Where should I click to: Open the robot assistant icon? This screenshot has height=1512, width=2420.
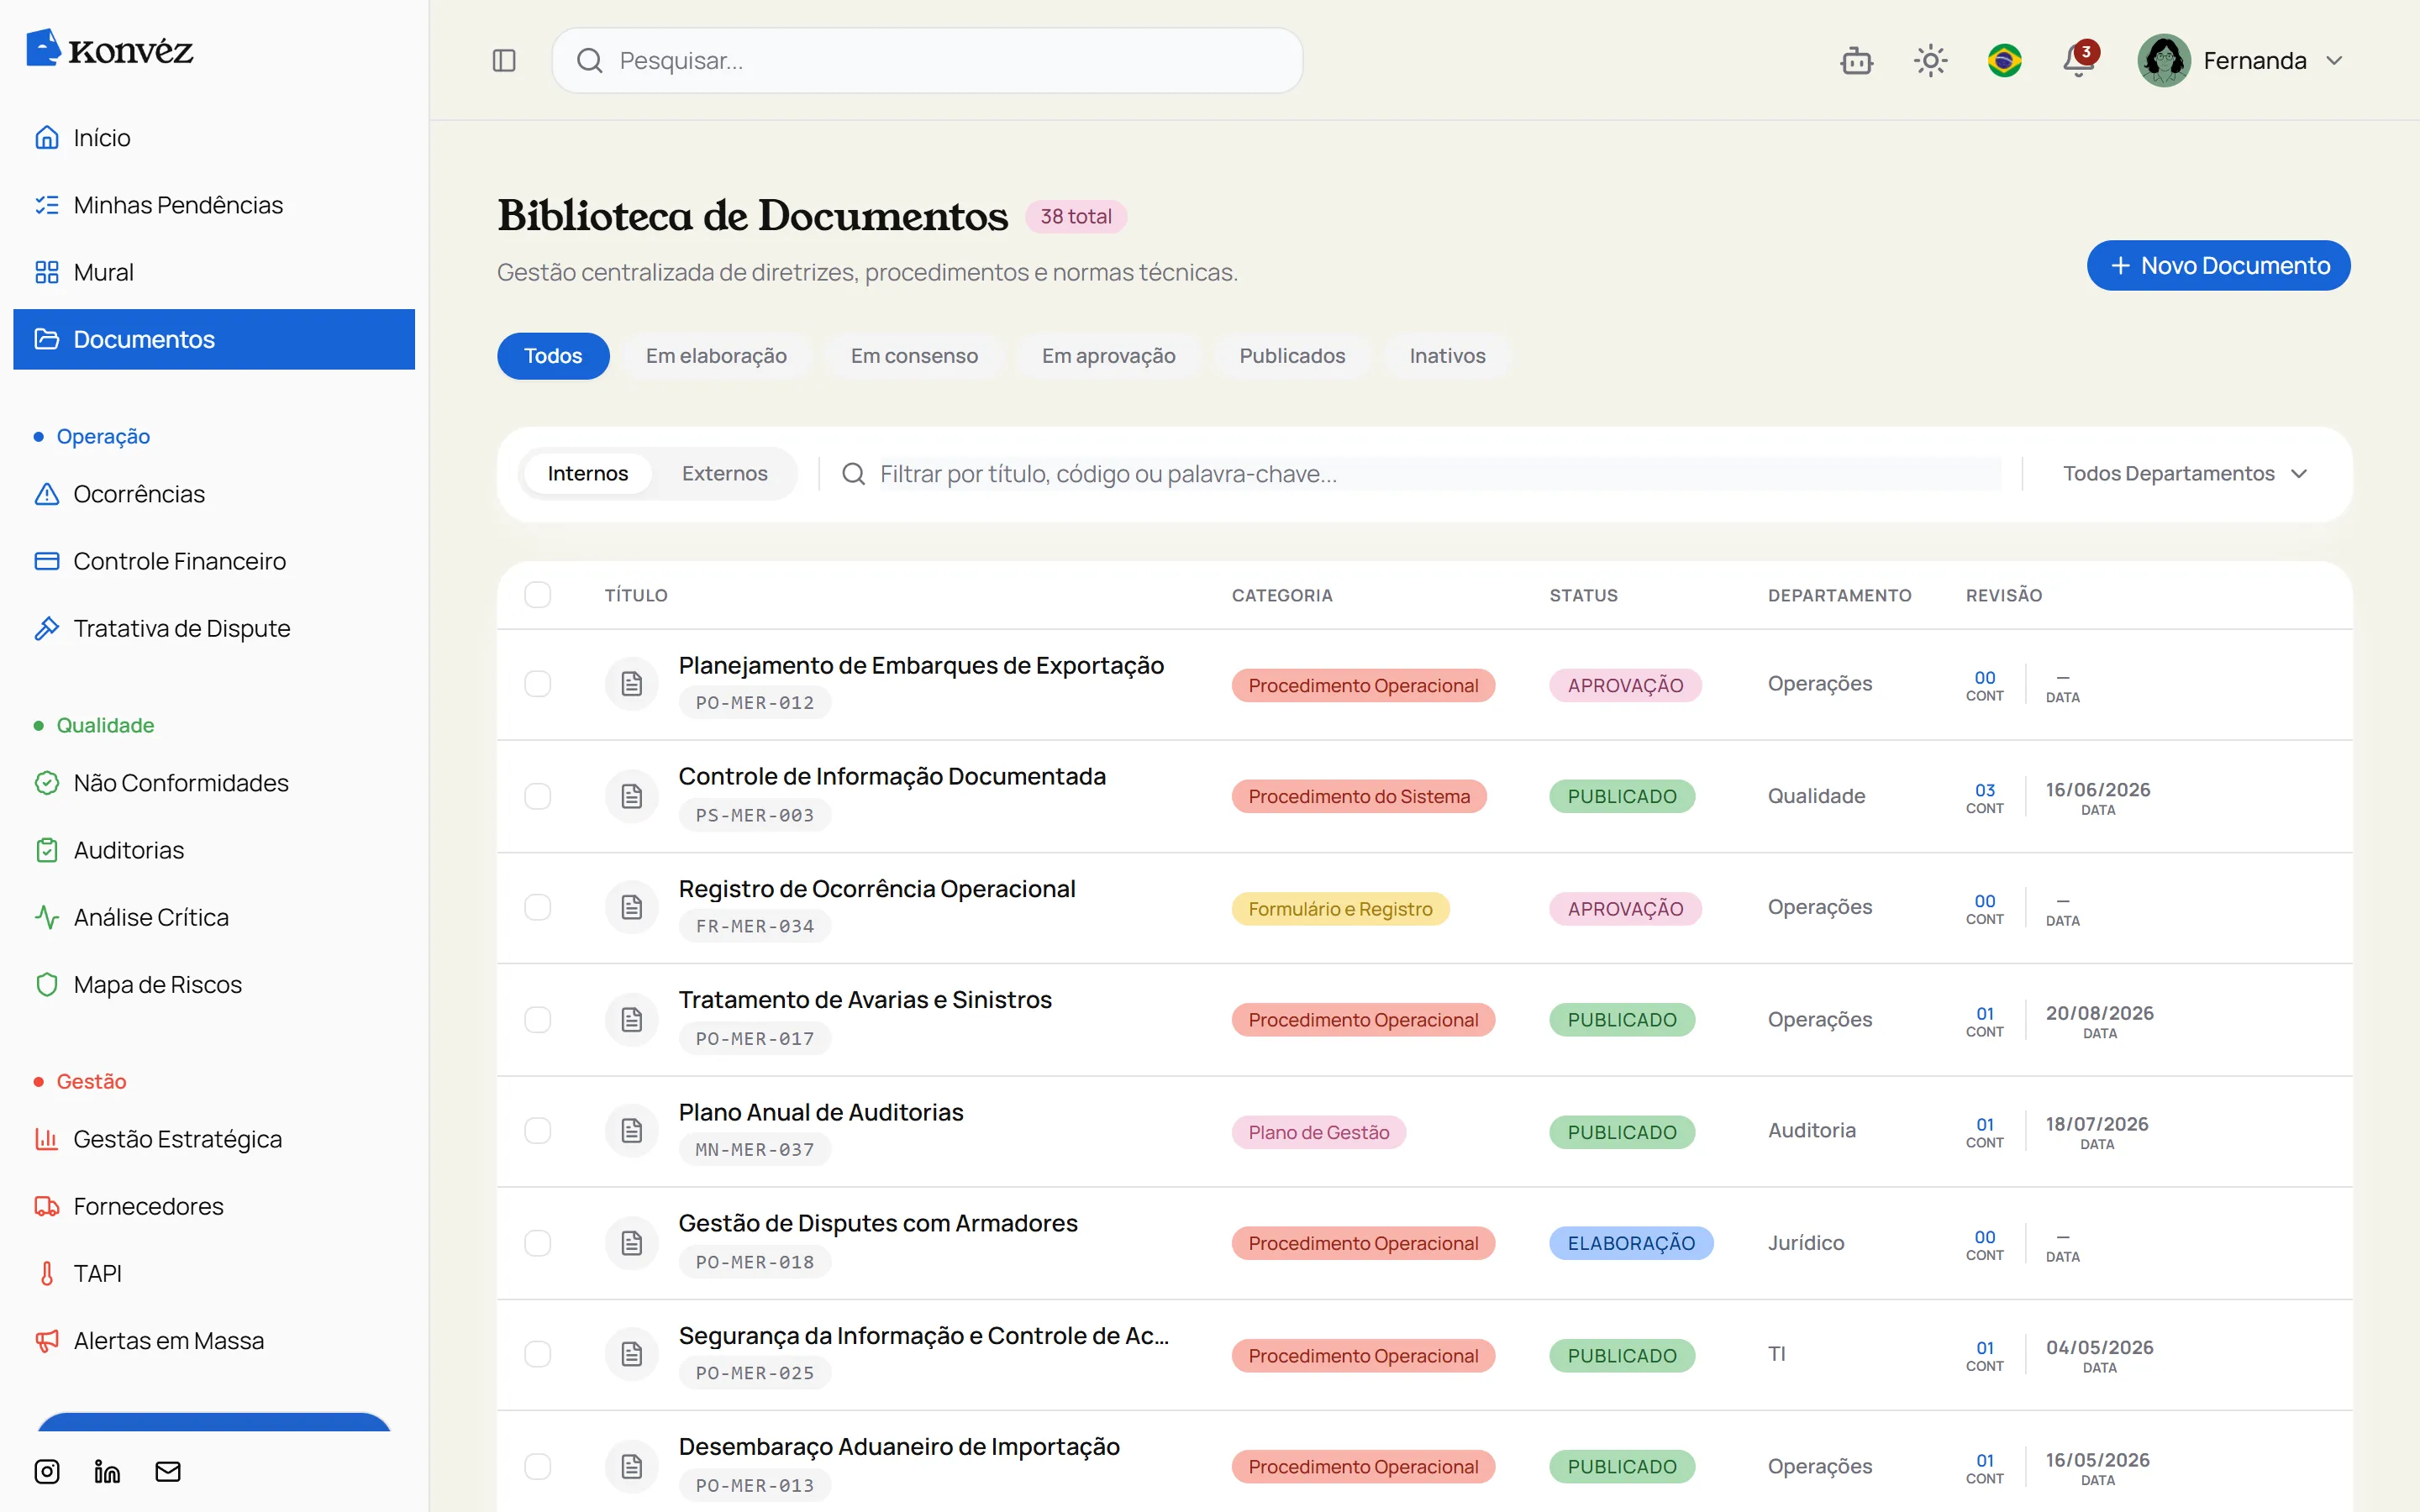coord(1857,61)
